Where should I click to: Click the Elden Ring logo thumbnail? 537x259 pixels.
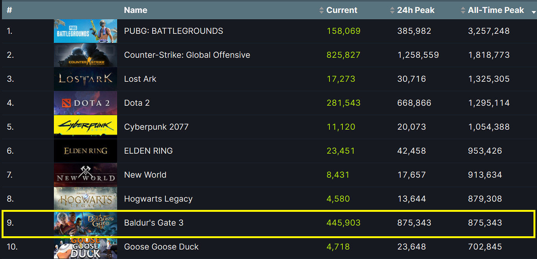(x=85, y=151)
